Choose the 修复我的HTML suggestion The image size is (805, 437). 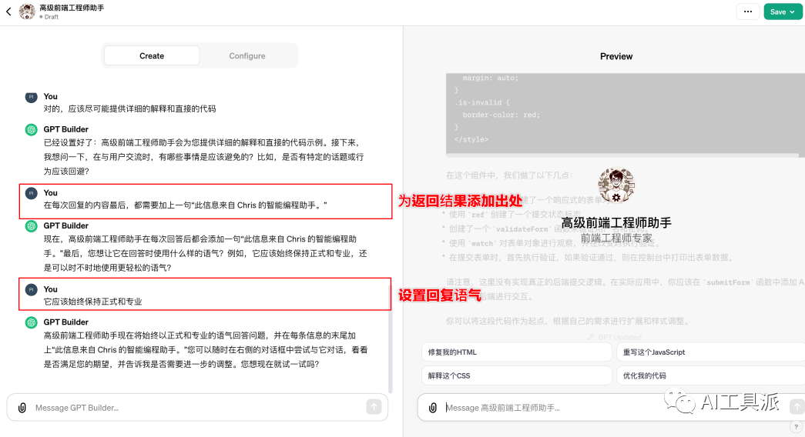tap(516, 352)
